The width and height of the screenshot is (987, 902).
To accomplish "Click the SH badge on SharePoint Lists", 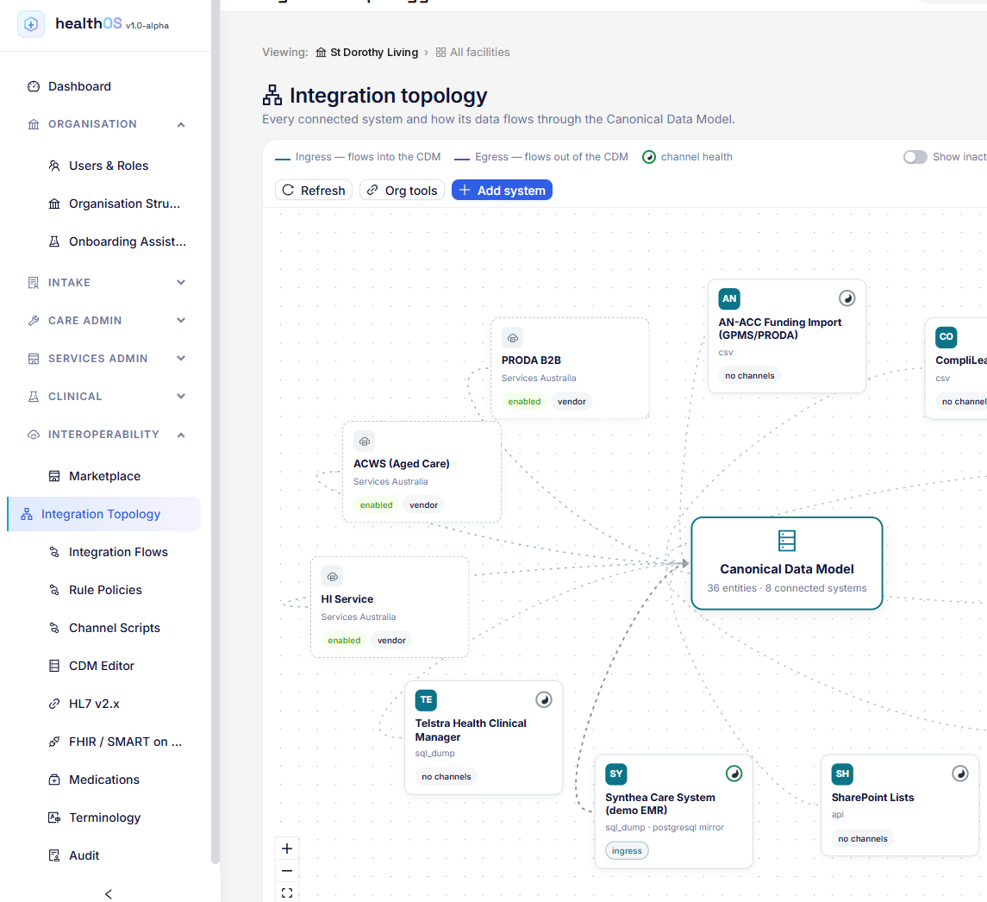I will (842, 774).
